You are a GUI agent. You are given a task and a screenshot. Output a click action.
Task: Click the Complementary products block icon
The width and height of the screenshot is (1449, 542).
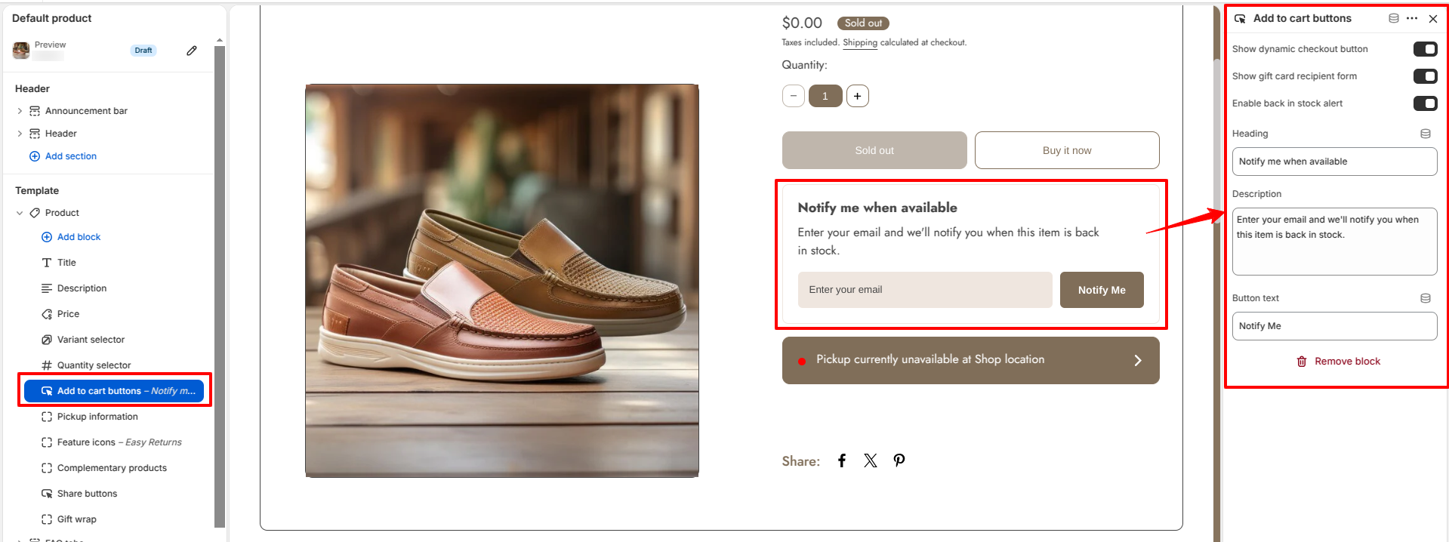click(47, 468)
